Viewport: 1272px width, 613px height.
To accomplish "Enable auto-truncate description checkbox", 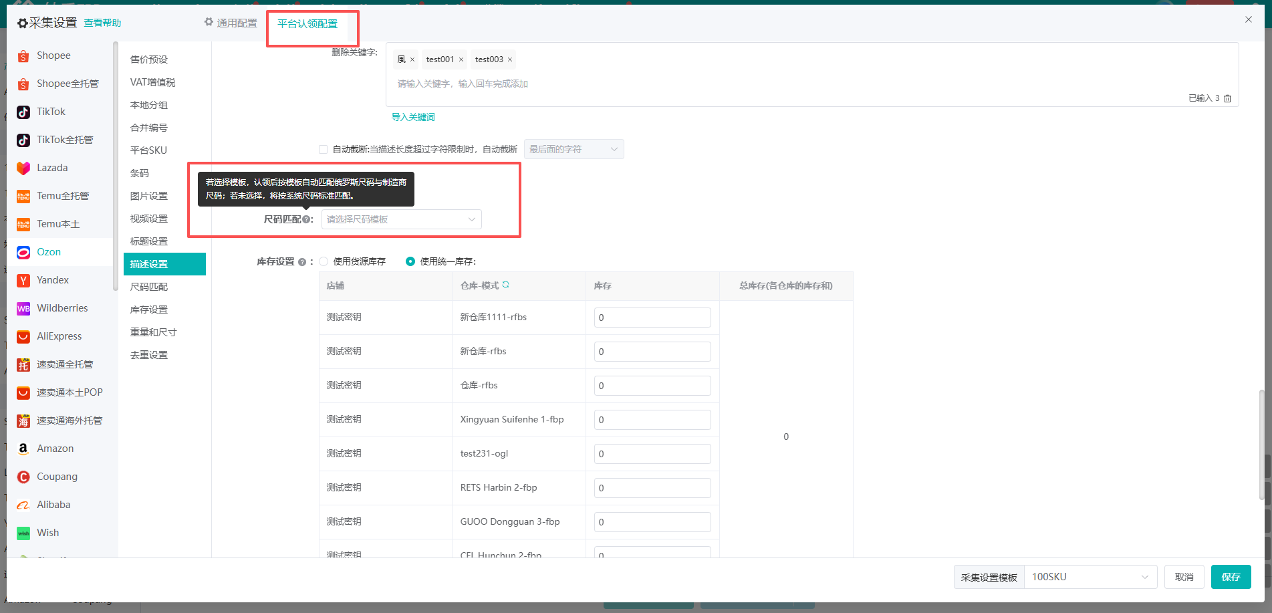I will click(324, 150).
